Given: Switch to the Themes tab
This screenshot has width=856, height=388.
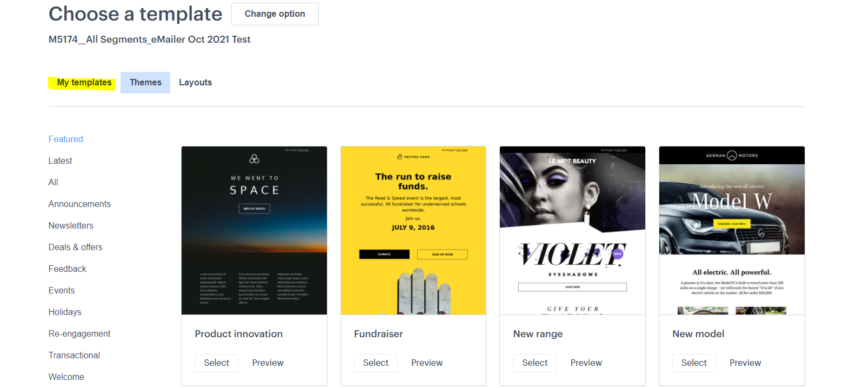Looking at the screenshot, I should (x=145, y=83).
